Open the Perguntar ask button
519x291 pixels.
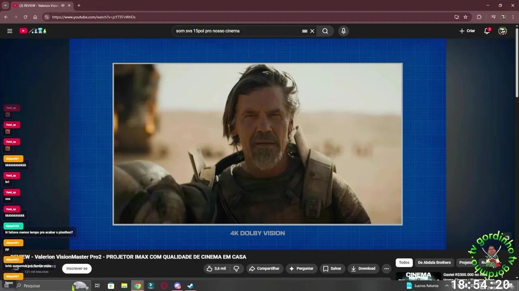tap(301, 268)
